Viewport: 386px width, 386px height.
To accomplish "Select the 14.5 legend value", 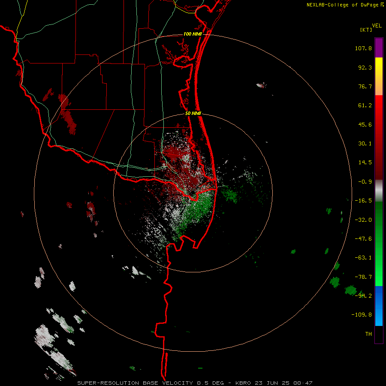I will tap(365, 163).
